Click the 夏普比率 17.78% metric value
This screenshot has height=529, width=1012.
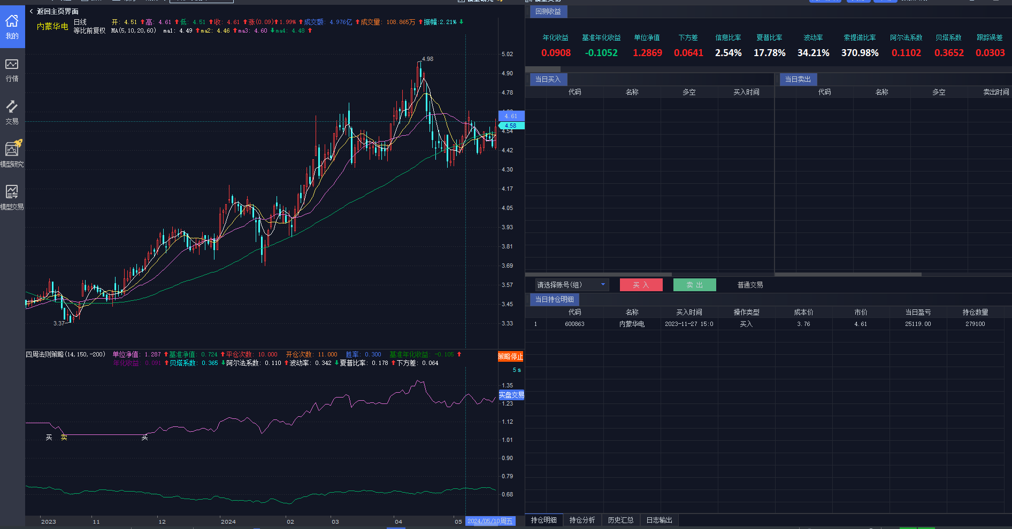pyautogui.click(x=769, y=53)
